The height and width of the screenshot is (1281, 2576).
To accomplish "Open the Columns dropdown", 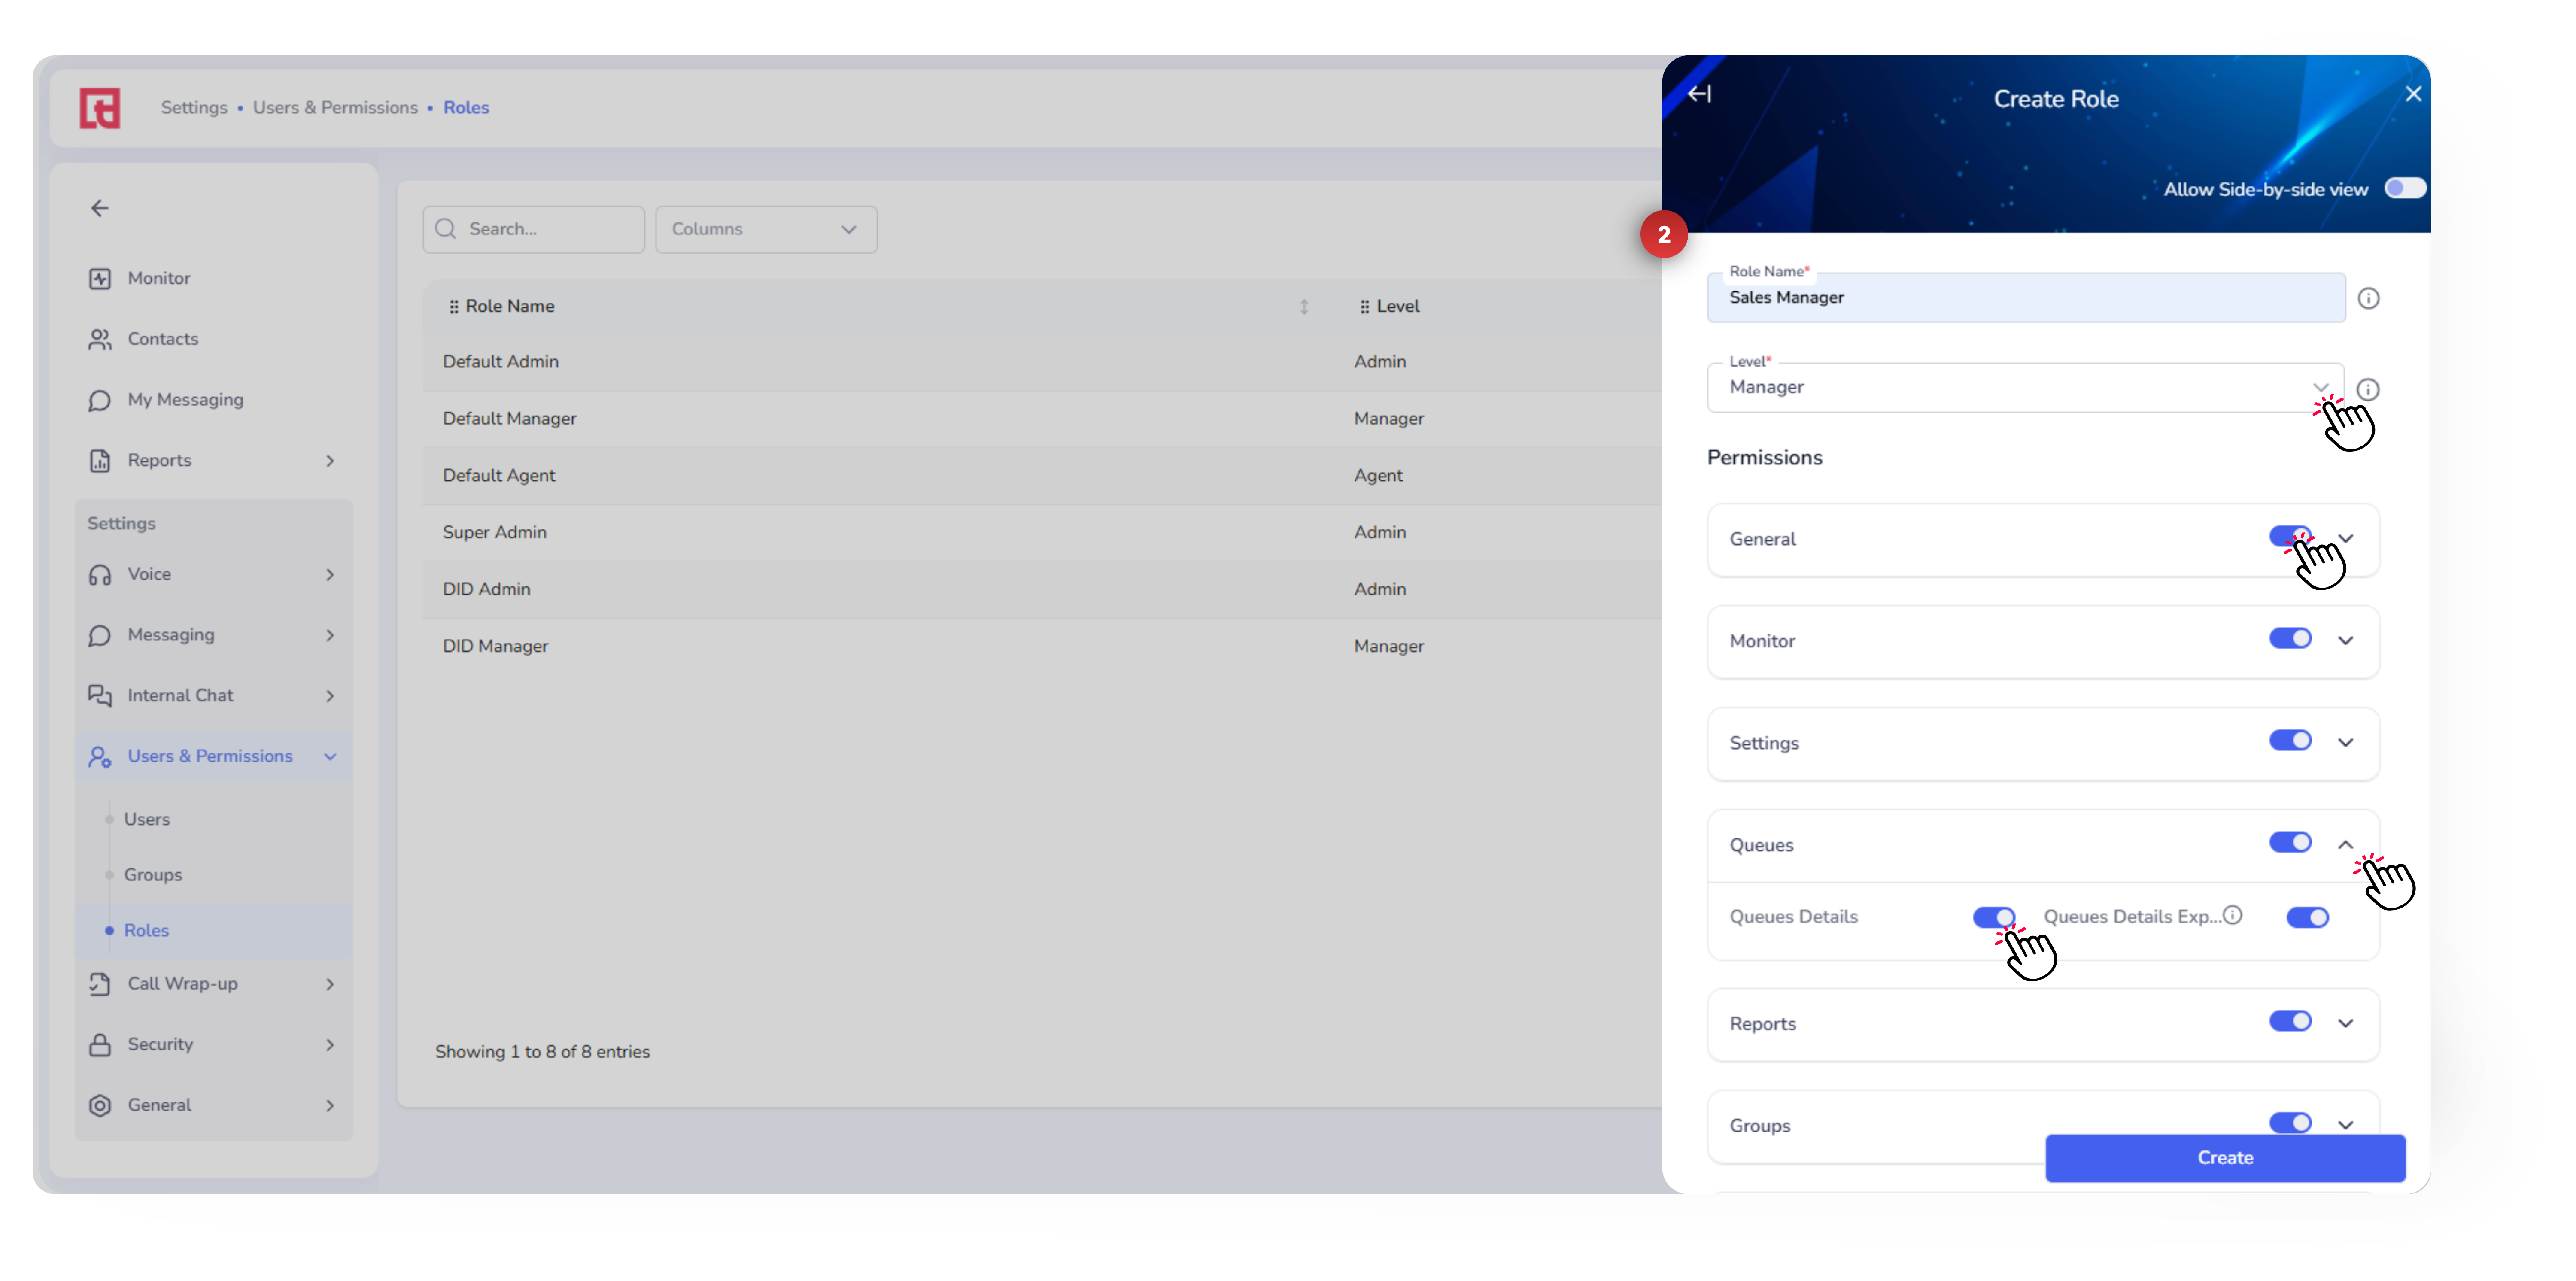I will 766,229.
